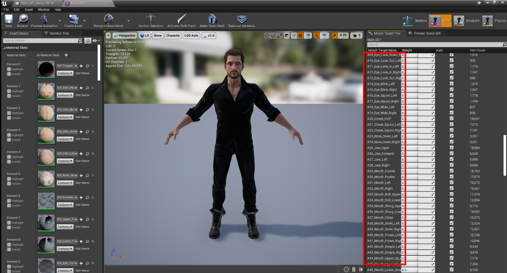Open the LOD Auto dropdown
Screen dimensions: 507x273
191,36
